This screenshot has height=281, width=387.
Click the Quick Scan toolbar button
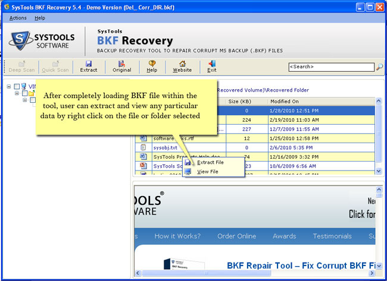click(x=55, y=67)
